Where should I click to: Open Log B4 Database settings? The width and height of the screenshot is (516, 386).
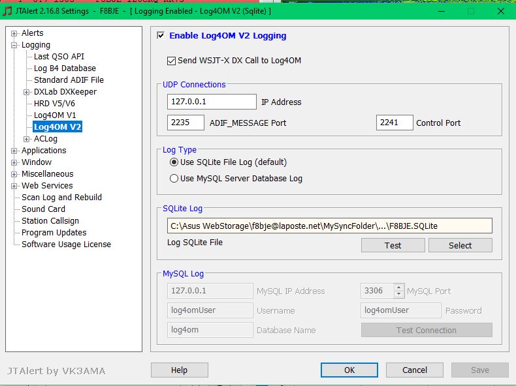(65, 68)
